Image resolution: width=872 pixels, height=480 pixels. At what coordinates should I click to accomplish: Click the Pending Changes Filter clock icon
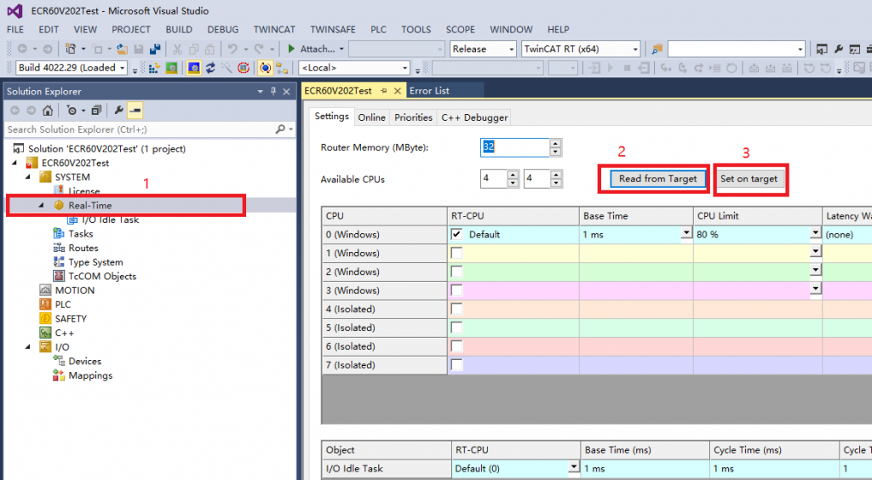[72, 110]
